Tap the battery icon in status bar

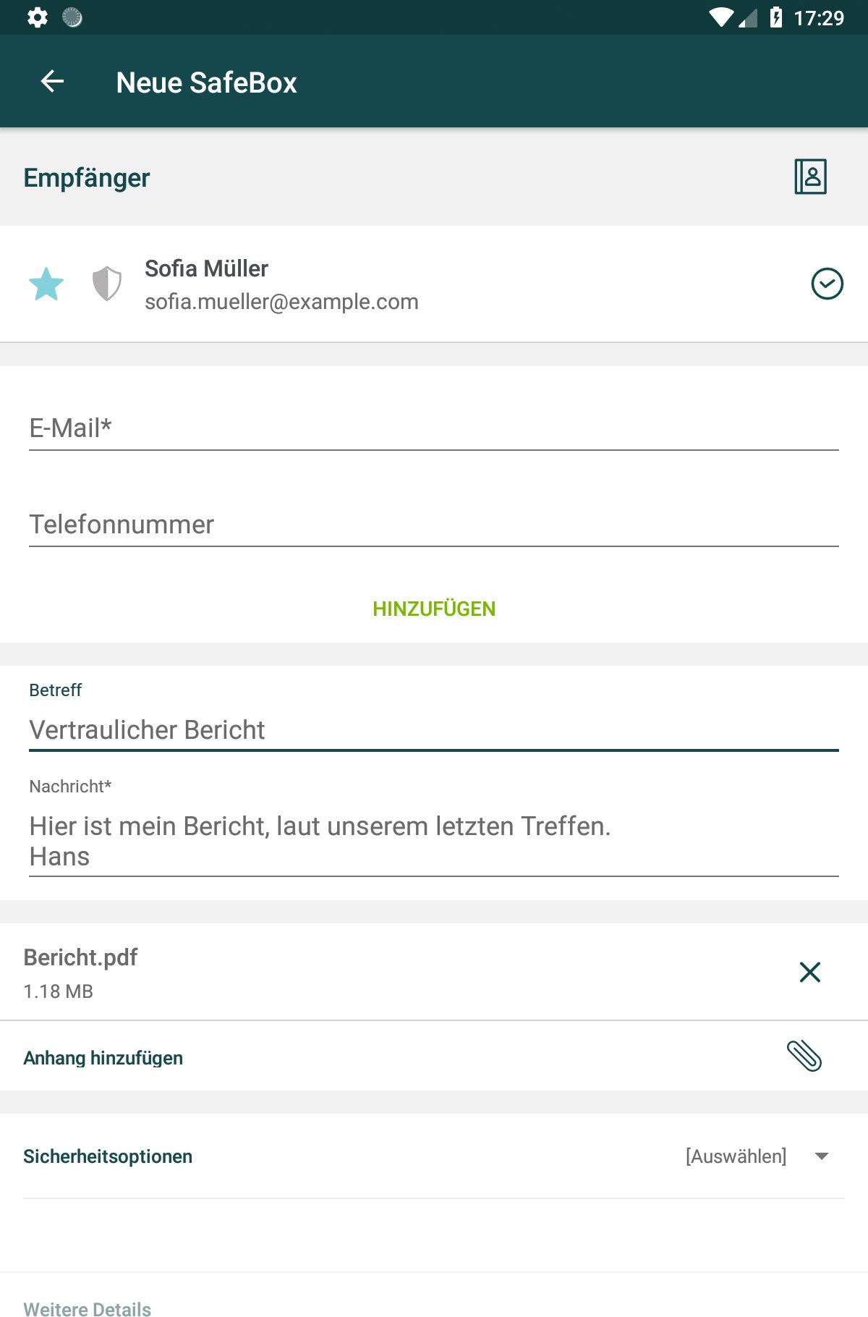pos(776,17)
